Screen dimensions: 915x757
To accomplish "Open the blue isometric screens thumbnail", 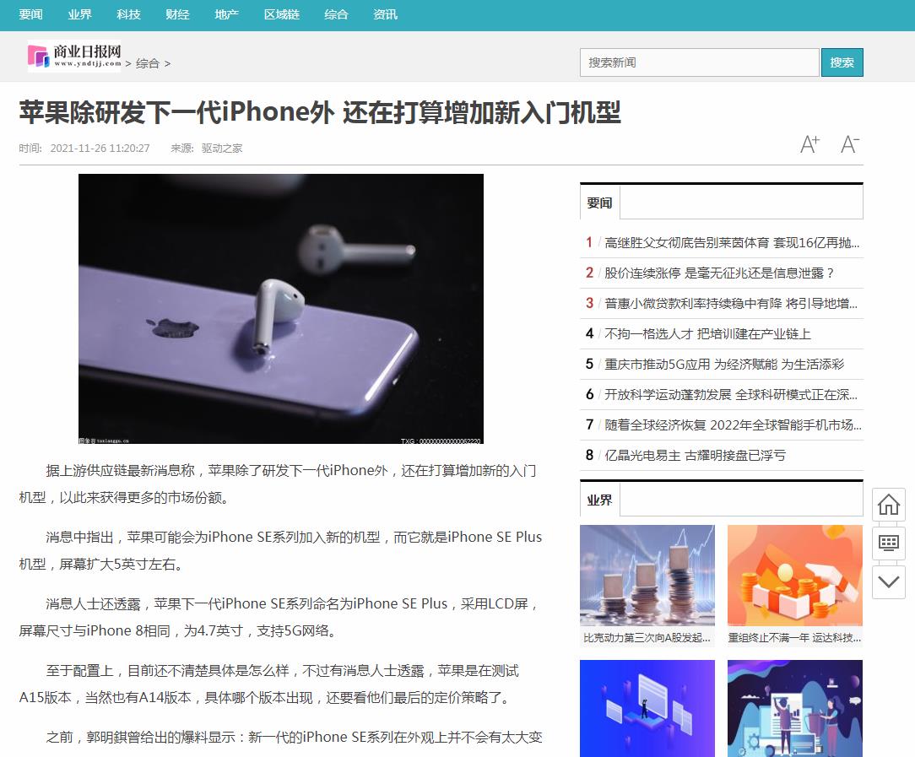I will tap(647, 708).
